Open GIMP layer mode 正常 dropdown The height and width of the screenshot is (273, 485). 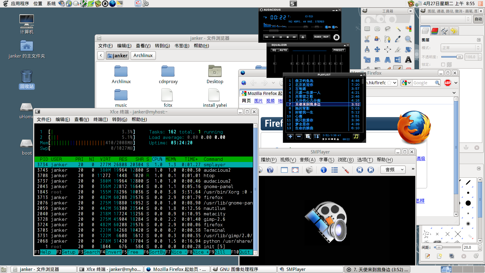point(461,48)
